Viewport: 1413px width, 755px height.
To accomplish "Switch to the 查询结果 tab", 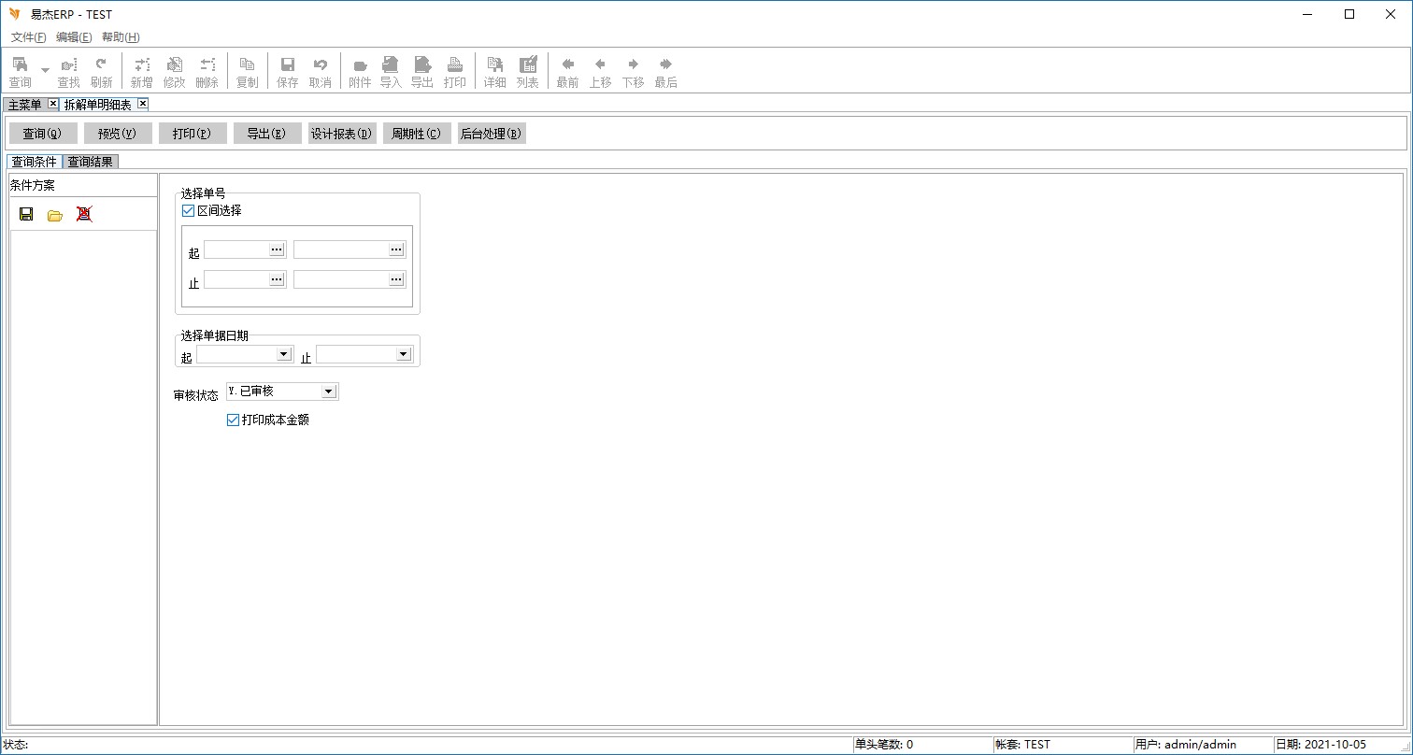I will [x=90, y=162].
